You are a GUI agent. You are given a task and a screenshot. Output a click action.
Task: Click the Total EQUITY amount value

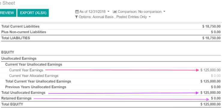click(211, 104)
